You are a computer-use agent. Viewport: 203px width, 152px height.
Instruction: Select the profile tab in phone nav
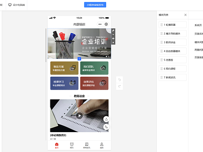[102, 145]
